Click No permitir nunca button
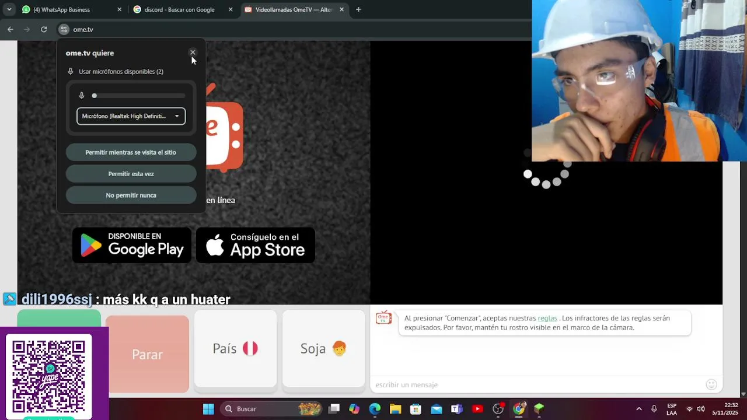 click(131, 195)
